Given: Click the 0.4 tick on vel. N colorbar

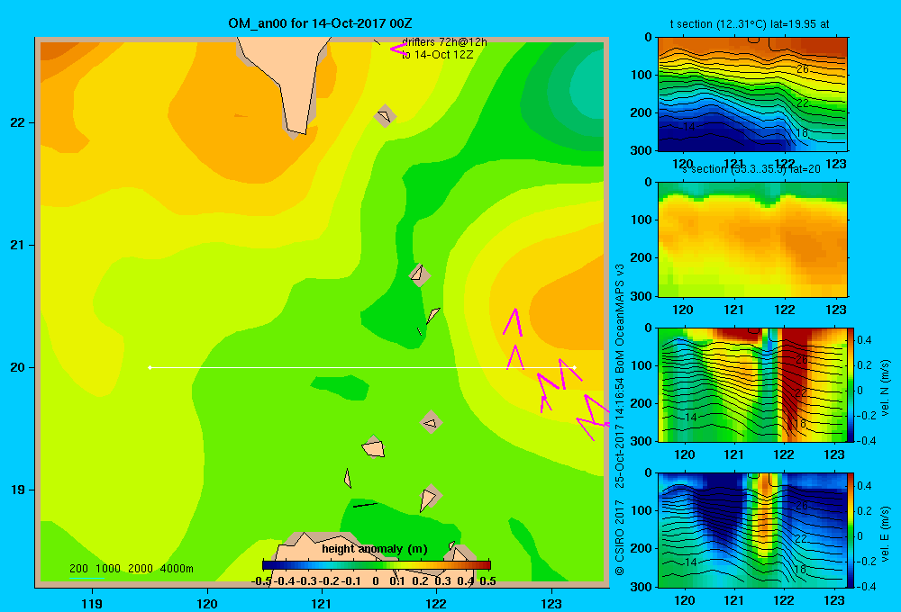Looking at the screenshot, I should click(864, 340).
